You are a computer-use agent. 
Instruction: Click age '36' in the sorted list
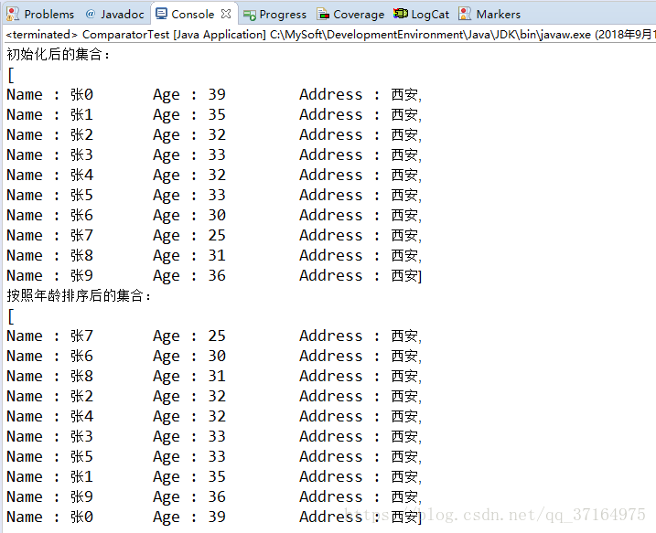[217, 496]
